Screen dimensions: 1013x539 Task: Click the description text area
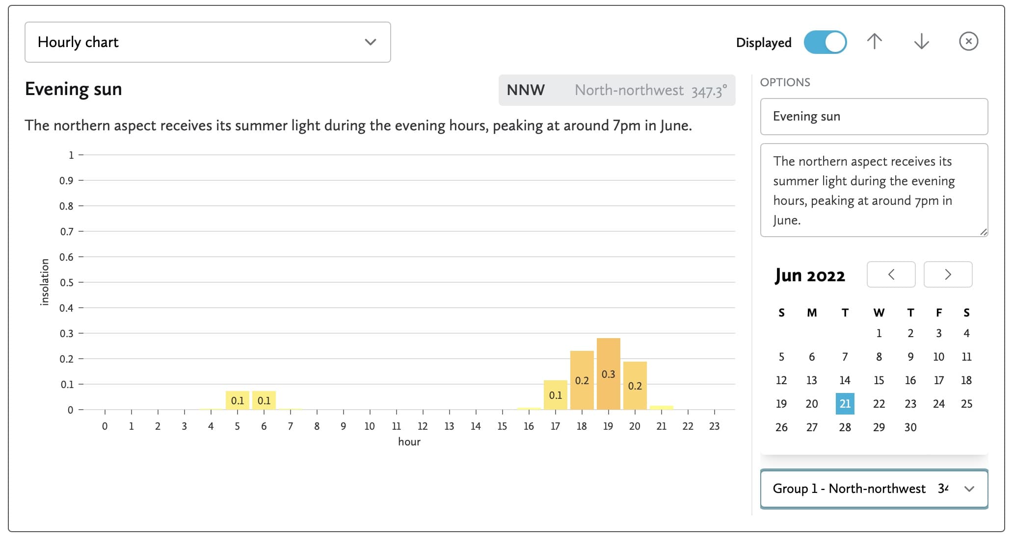click(x=874, y=190)
